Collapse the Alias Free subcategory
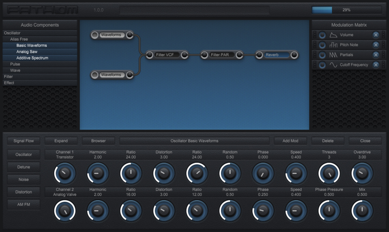The width and height of the screenshot is (389, 232). [x=40, y=39]
